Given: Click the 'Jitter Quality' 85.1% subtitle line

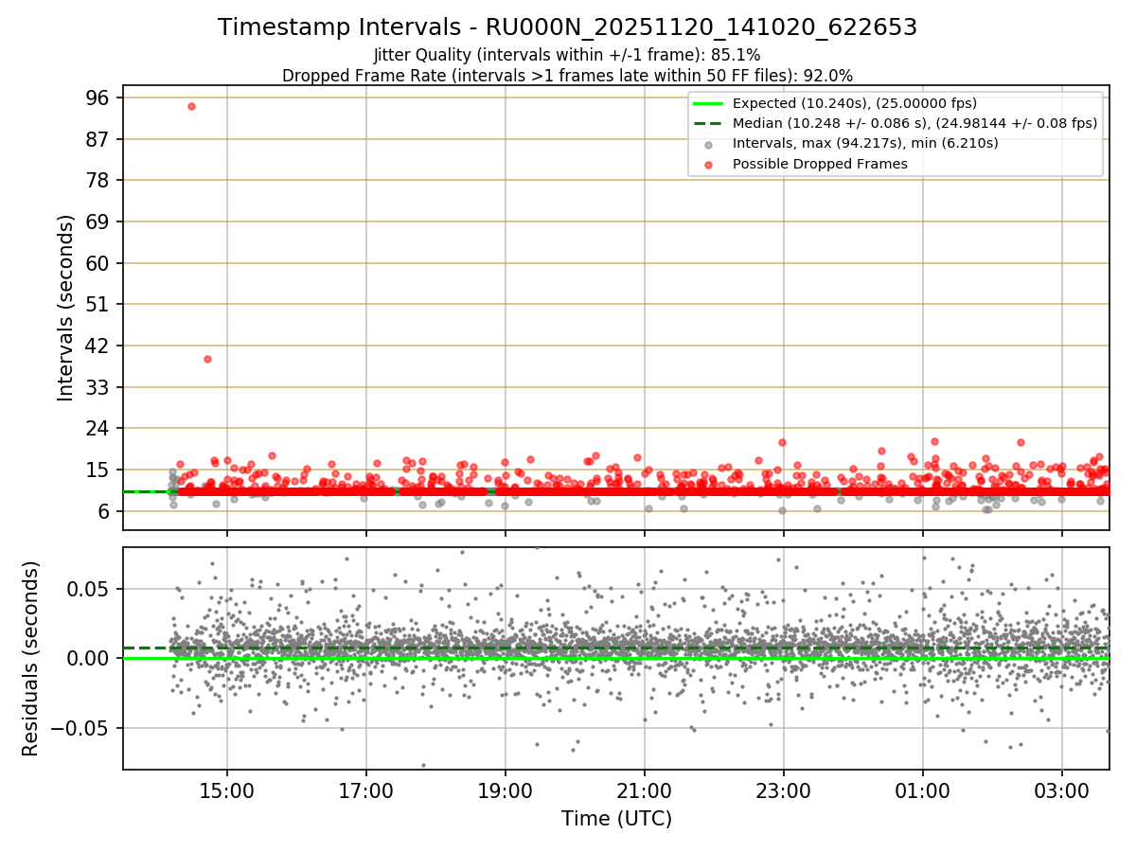Looking at the screenshot, I should 567,55.
